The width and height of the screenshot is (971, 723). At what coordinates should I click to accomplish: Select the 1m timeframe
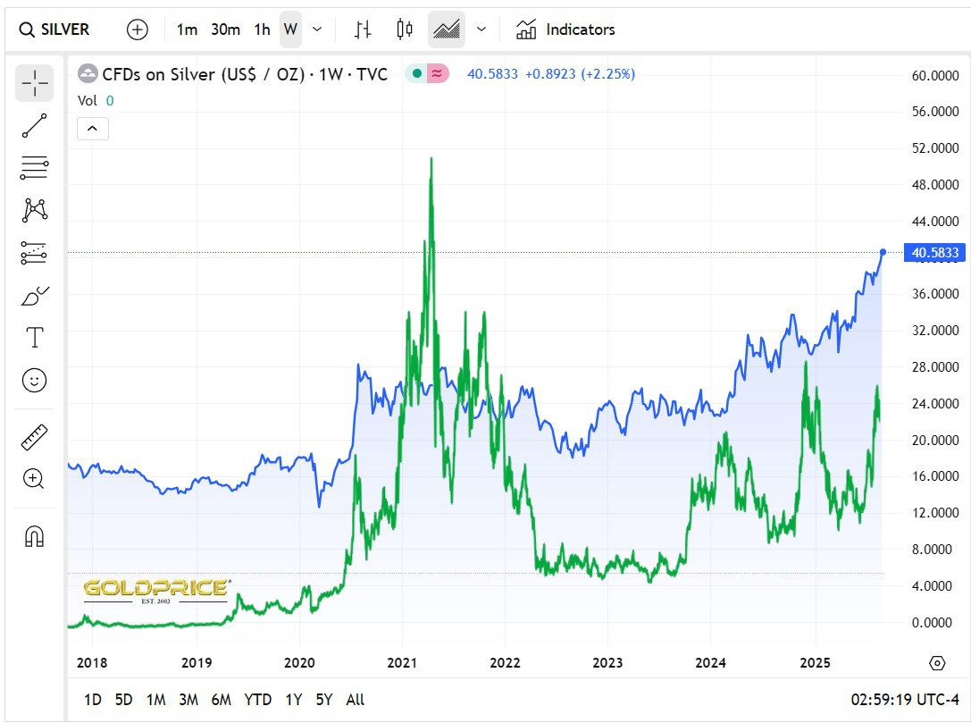pos(187,29)
